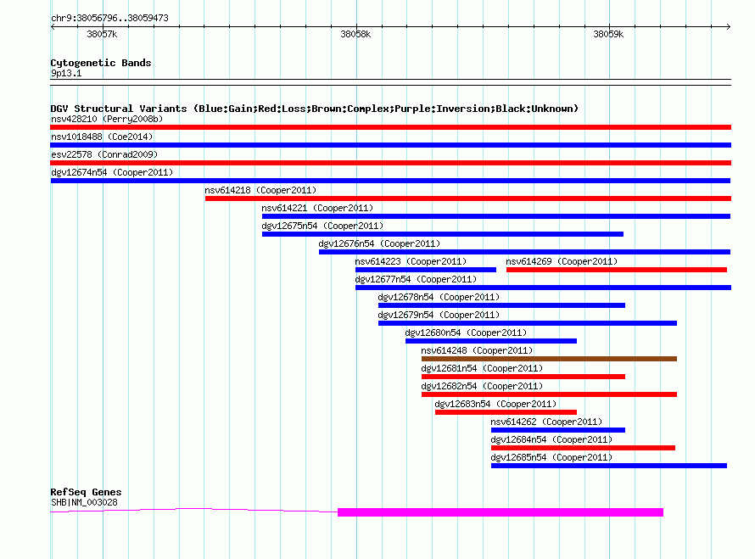Viewport: 755px width, 559px height.
Task: Select the dgv12674n54 (Cooper2011) variant bar
Action: click(x=390, y=181)
